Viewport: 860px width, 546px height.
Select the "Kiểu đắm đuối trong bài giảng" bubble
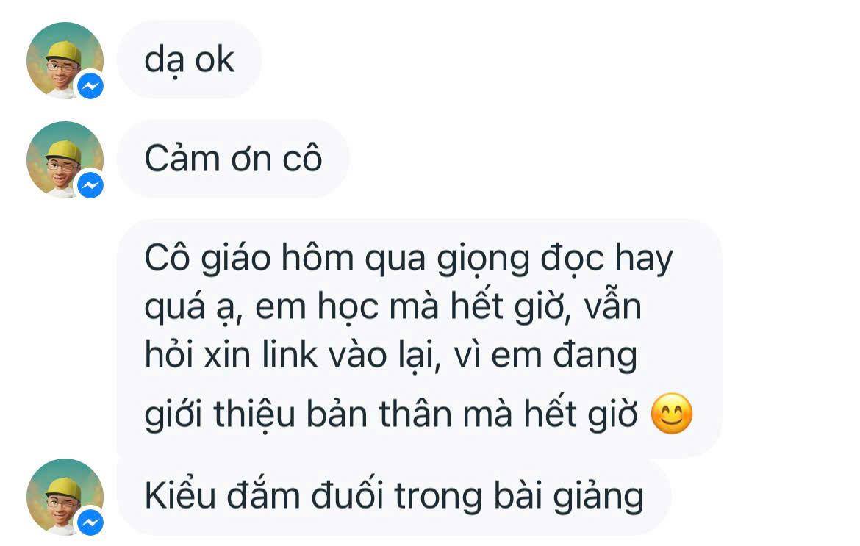pos(394,497)
